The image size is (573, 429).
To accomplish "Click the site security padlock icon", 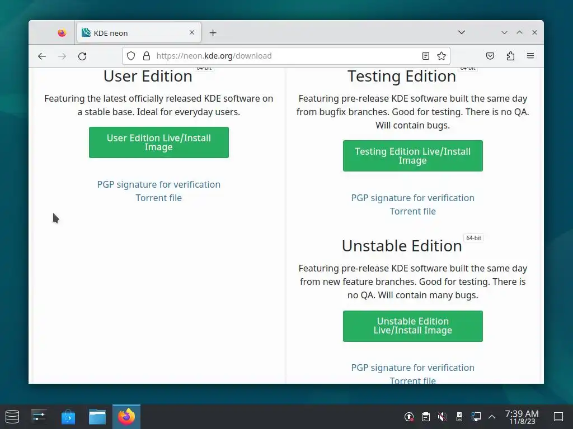I will tap(147, 56).
